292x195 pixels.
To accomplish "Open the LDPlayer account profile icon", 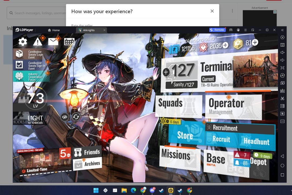I will tap(238, 30).
